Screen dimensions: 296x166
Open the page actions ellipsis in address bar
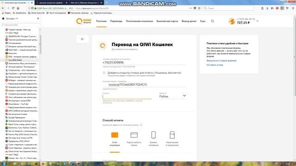pyautogui.click(x=190, y=8)
